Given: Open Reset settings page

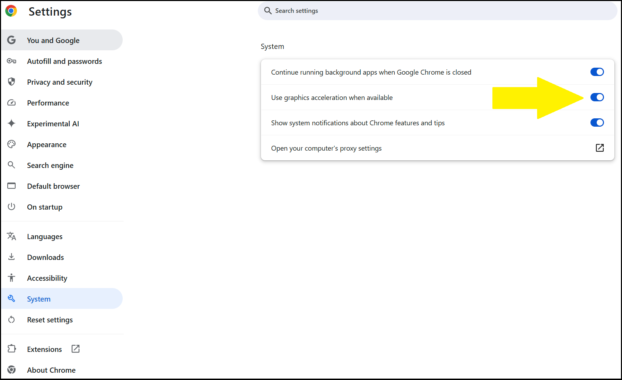Looking at the screenshot, I should tap(62, 320).
